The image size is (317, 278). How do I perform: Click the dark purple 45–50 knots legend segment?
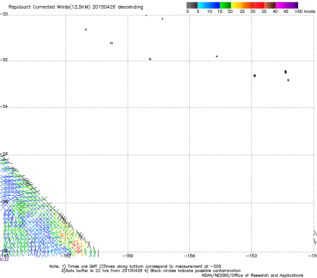[292, 5]
